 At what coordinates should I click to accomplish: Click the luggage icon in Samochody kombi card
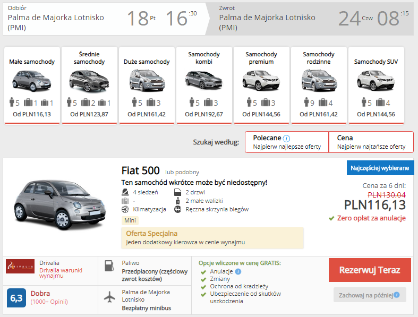pos(208,102)
